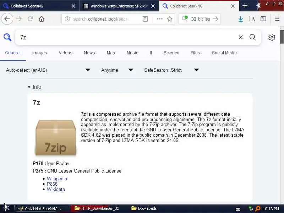Image resolution: width=284 pixels, height=213 pixels.
Task: Show site information for search.collabnet.local
Action: point(67,19)
